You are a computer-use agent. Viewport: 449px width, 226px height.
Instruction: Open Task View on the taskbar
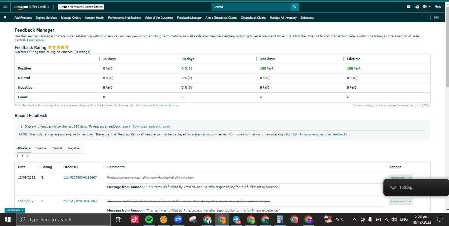click(119, 219)
